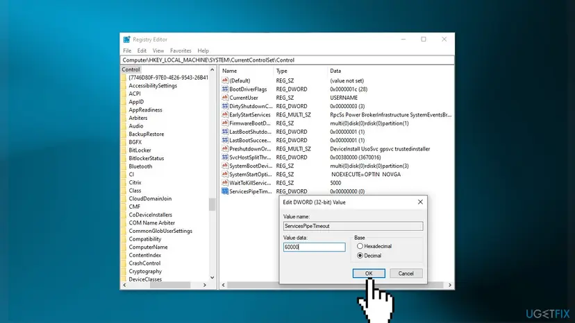Click the Value data input field

click(x=315, y=247)
